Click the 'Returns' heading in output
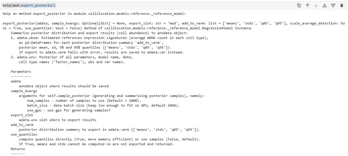Viewport: 348px width, 156px height. (18, 149)
